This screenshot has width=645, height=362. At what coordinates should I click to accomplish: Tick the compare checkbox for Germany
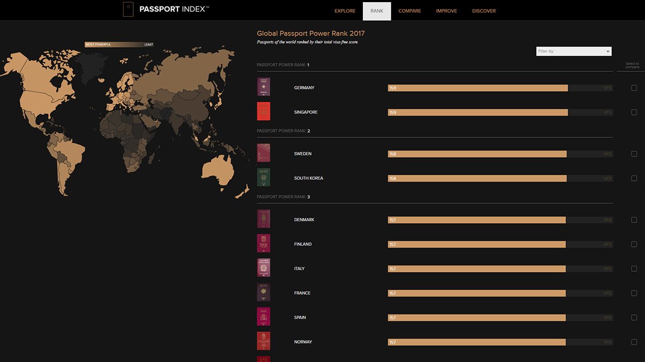pos(634,88)
